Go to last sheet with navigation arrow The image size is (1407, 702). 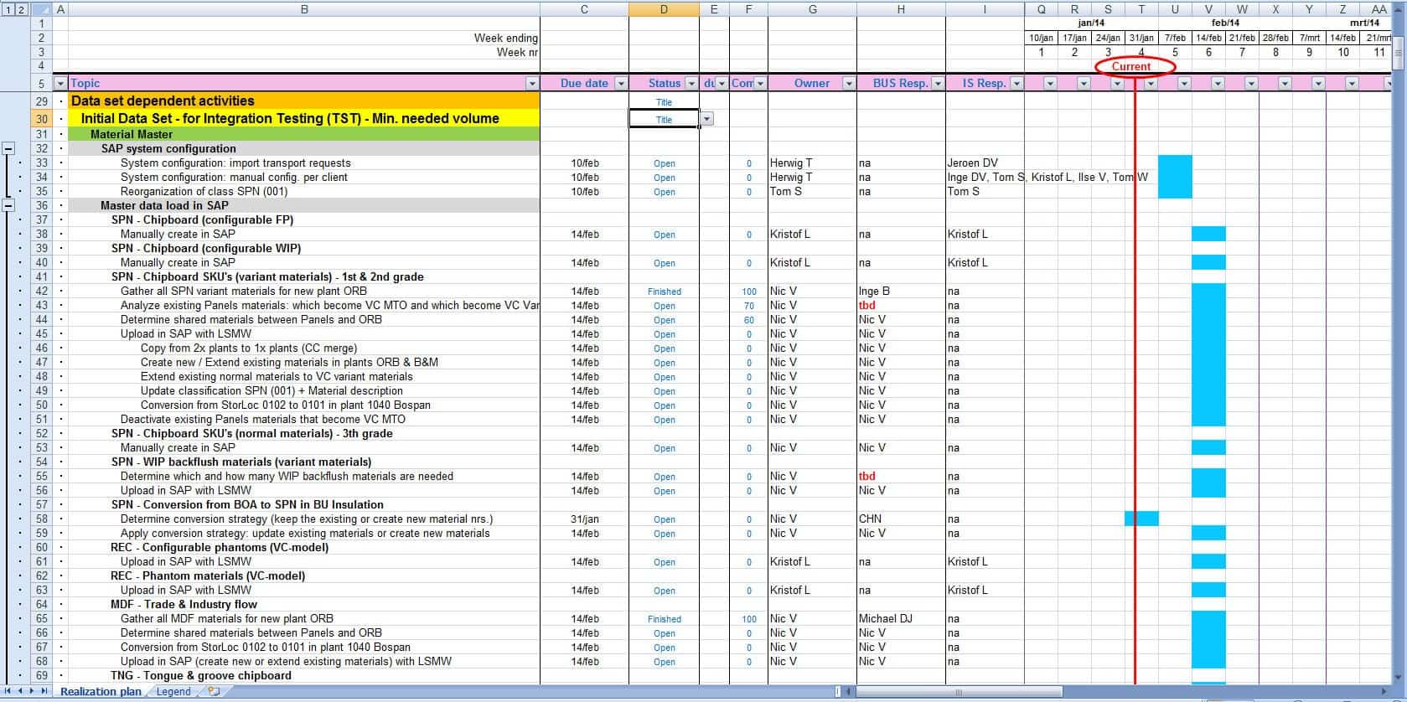coord(44,692)
